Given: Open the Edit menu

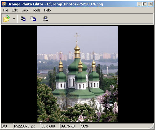Looking at the screenshot, I should point(15,10).
